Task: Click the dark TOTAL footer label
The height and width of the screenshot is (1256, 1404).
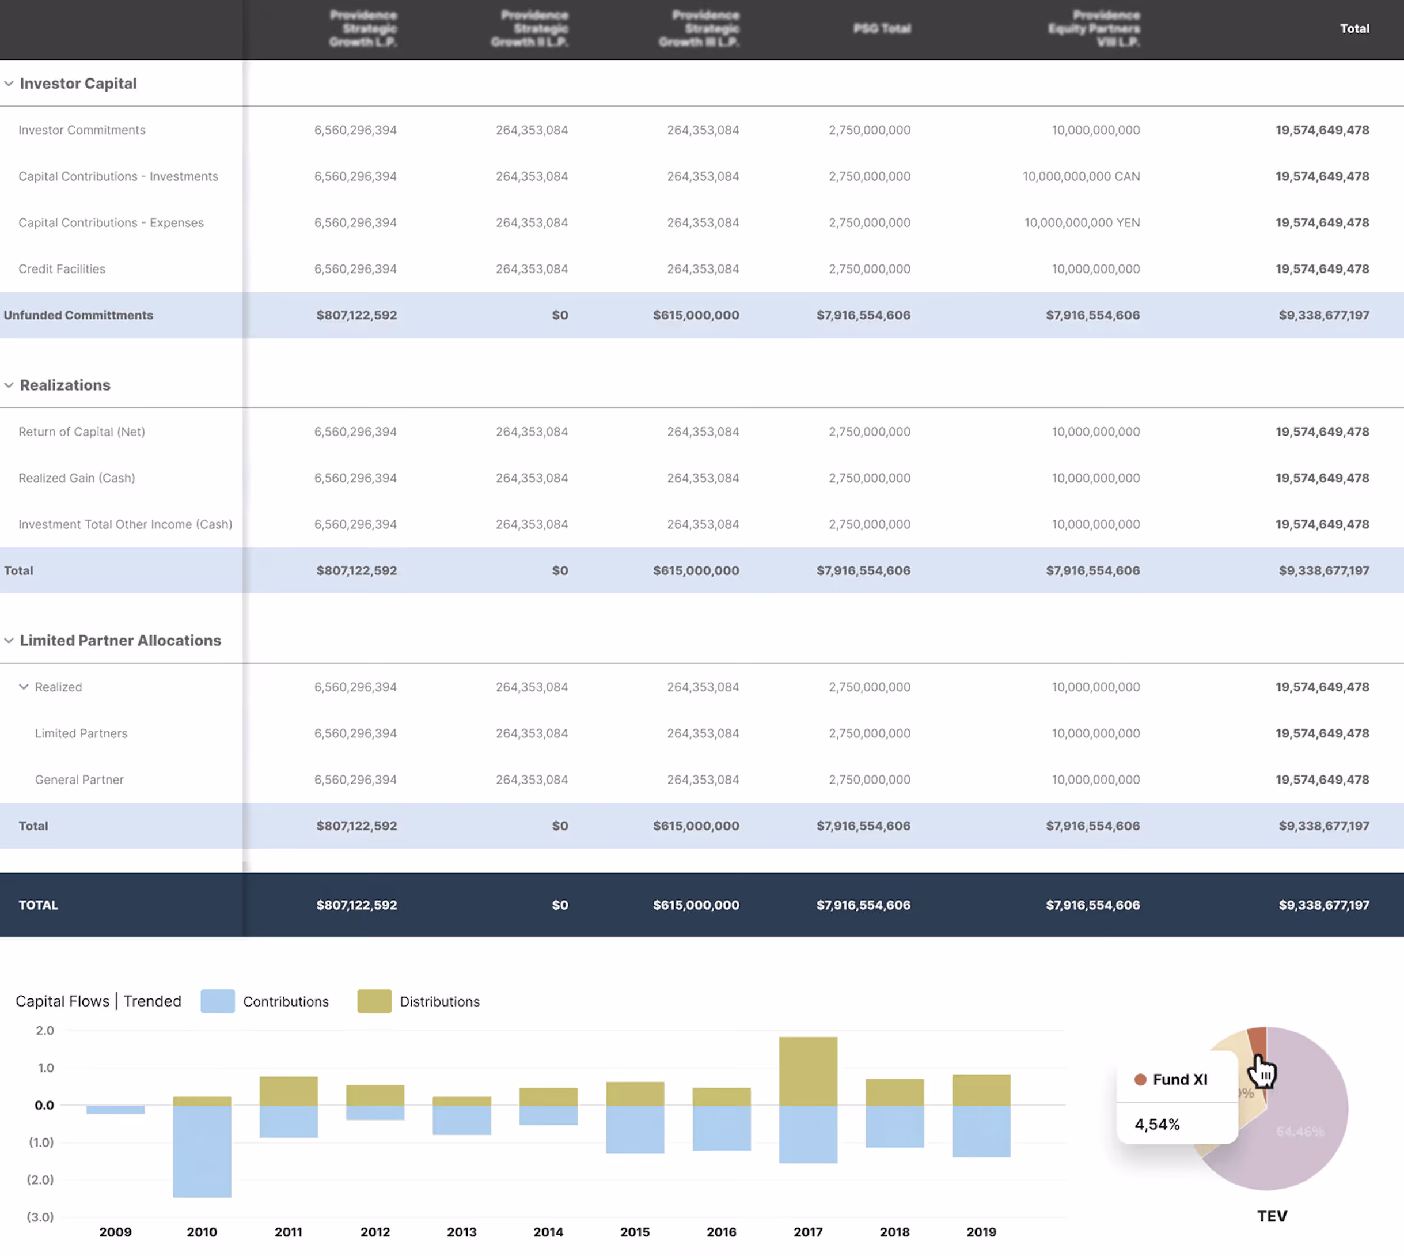Action: pyautogui.click(x=38, y=905)
